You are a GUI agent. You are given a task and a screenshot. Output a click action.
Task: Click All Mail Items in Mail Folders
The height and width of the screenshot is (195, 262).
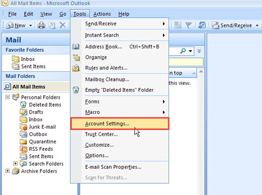[28, 87]
